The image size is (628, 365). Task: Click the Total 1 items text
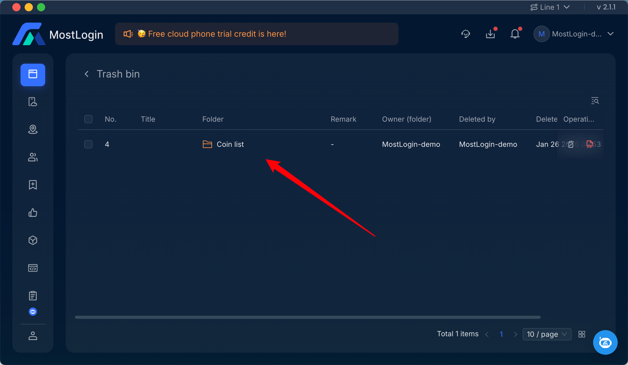pos(458,334)
